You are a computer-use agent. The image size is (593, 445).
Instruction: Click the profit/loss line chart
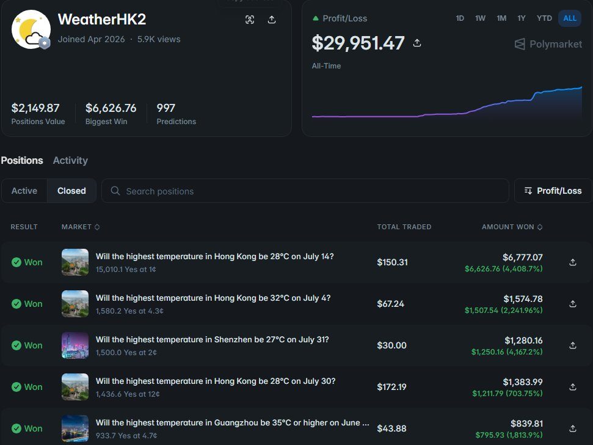point(446,102)
